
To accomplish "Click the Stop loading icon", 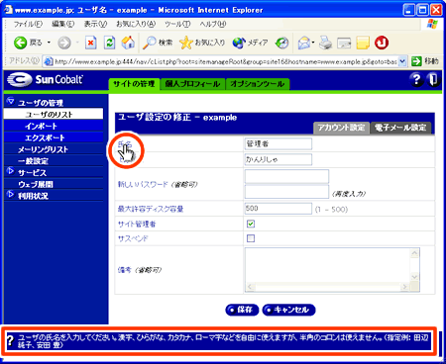I will tap(91, 43).
